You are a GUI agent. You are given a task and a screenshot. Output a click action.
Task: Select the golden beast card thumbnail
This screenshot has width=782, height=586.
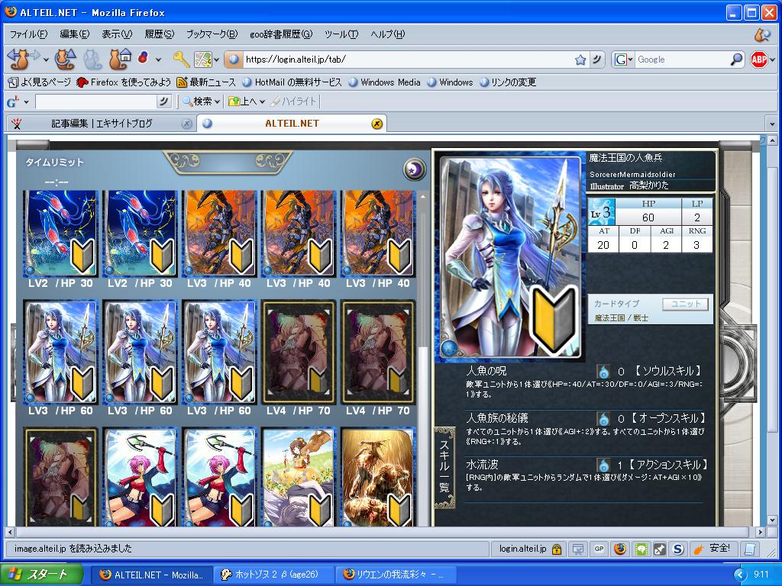378,478
